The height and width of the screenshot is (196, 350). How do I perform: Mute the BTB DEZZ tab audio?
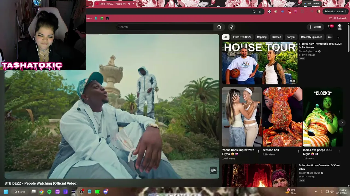[129, 4]
